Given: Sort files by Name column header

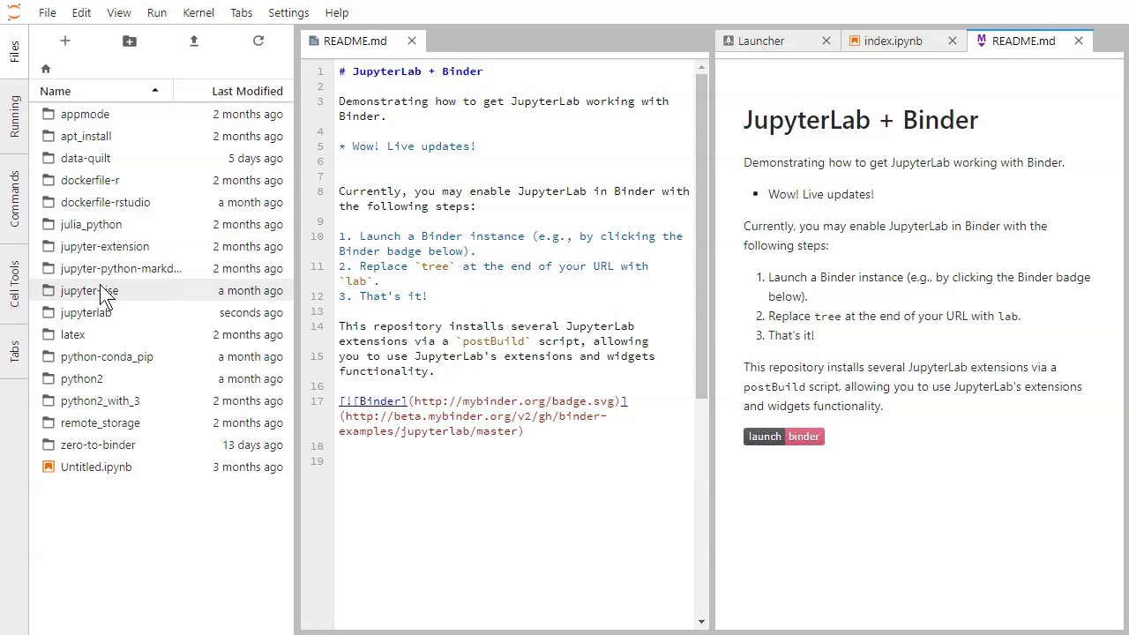Looking at the screenshot, I should (x=101, y=91).
